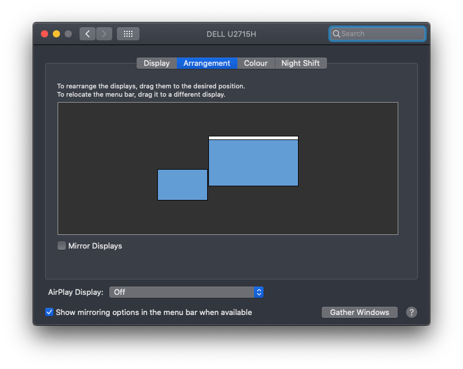Open the Colour tab

coord(256,63)
